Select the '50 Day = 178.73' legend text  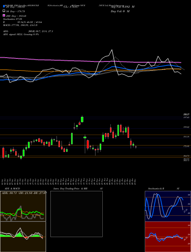15,11
